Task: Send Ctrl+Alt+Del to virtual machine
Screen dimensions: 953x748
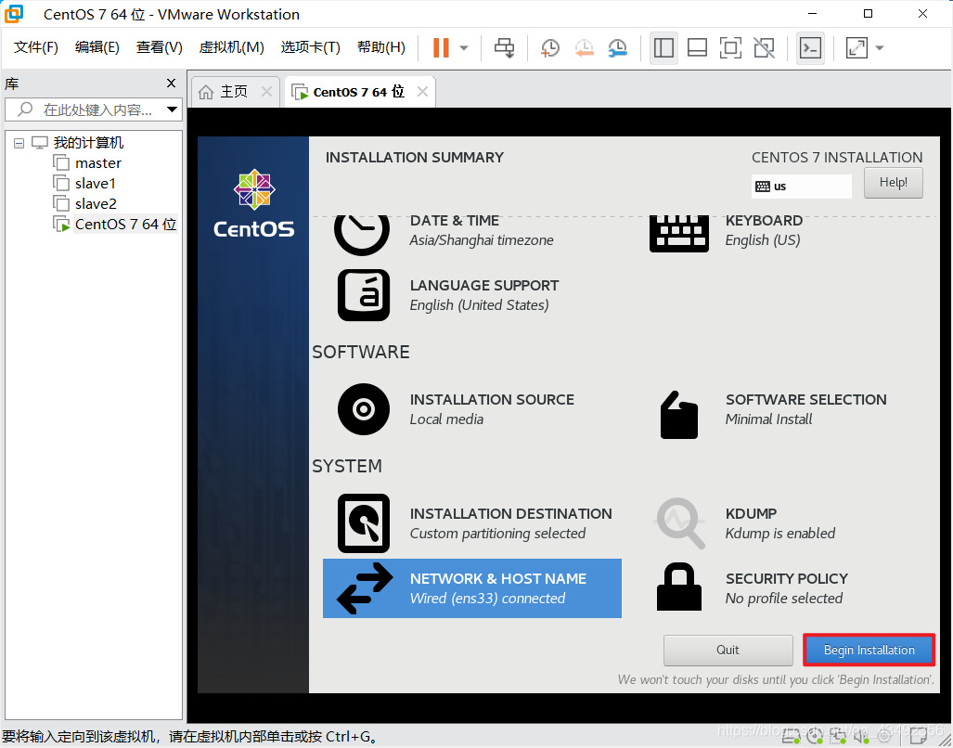Action: tap(504, 47)
